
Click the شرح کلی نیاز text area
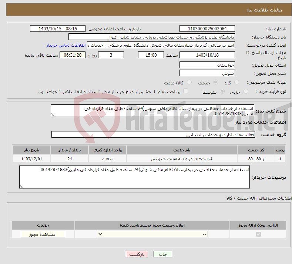coord(152,111)
